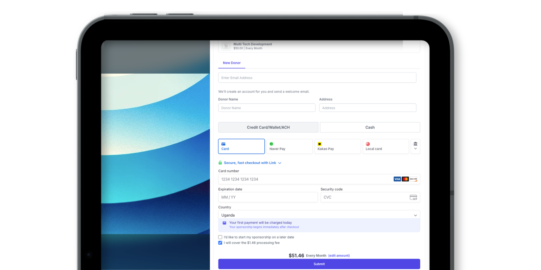Viewport: 541px width, 270px height.
Task: Click the $51.46 total amount text
Action: [296, 255]
